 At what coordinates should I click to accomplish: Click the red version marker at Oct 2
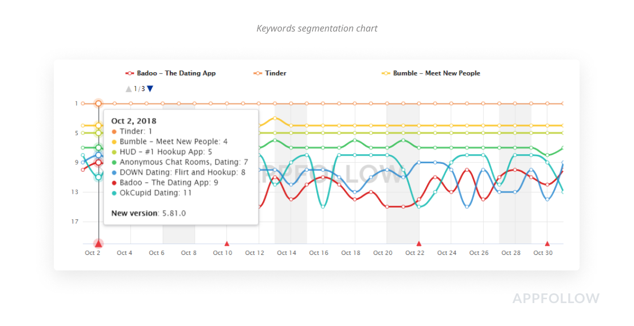pyautogui.click(x=99, y=243)
